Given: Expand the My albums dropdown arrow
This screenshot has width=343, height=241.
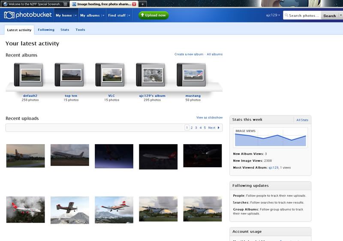Looking at the screenshot, I should click(x=103, y=15).
